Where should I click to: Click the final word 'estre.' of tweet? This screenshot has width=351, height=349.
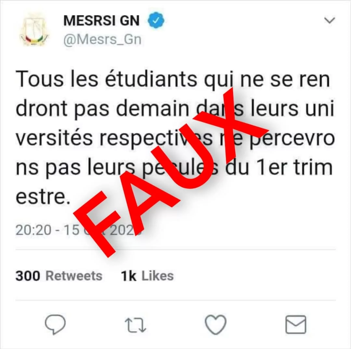(x=43, y=197)
